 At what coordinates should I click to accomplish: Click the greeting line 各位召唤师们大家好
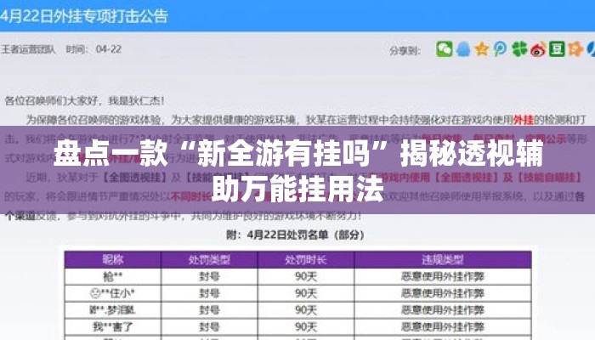click(84, 101)
